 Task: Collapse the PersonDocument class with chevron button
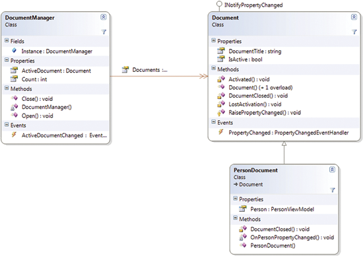click(x=332, y=170)
